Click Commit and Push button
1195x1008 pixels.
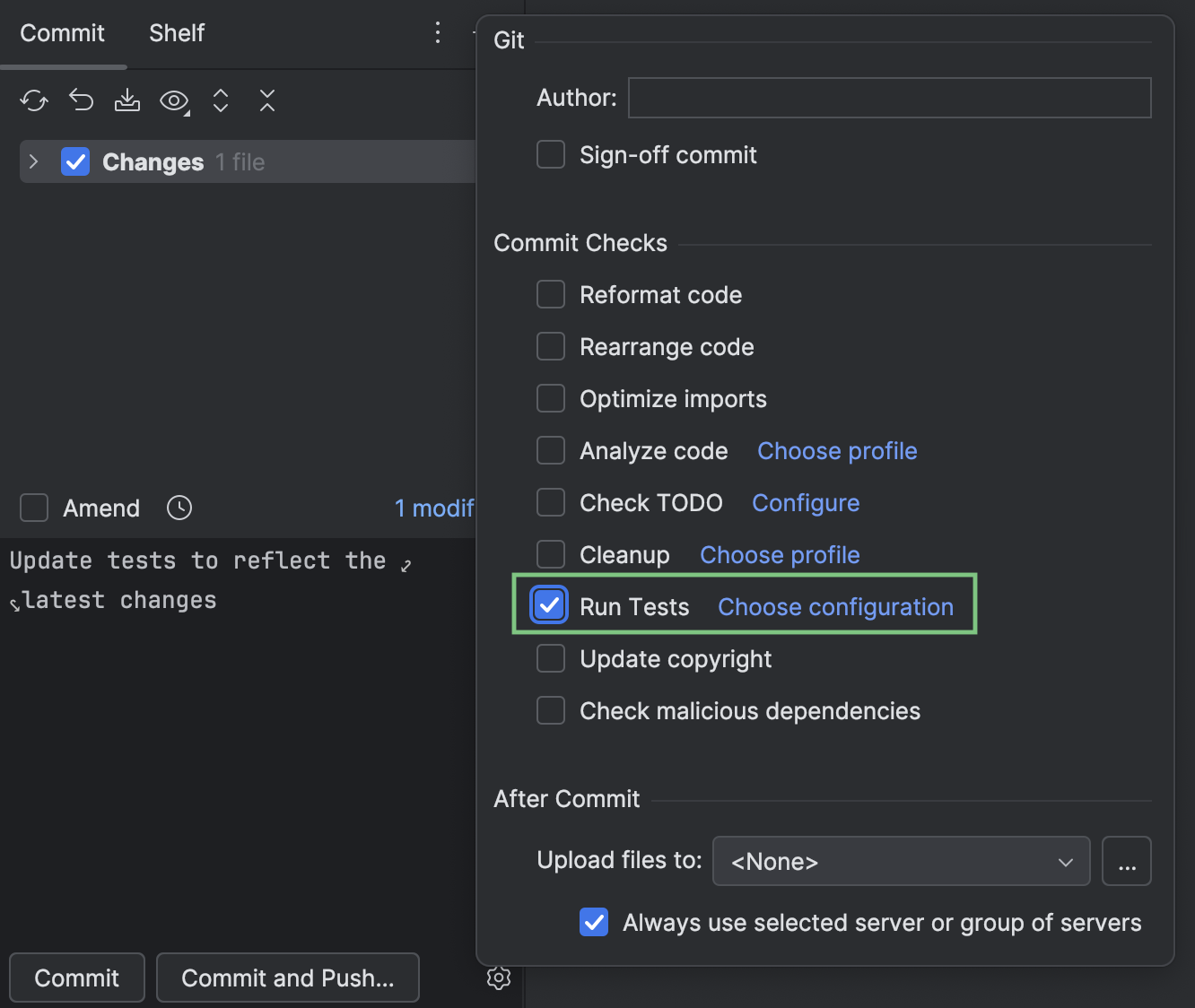pos(287,978)
